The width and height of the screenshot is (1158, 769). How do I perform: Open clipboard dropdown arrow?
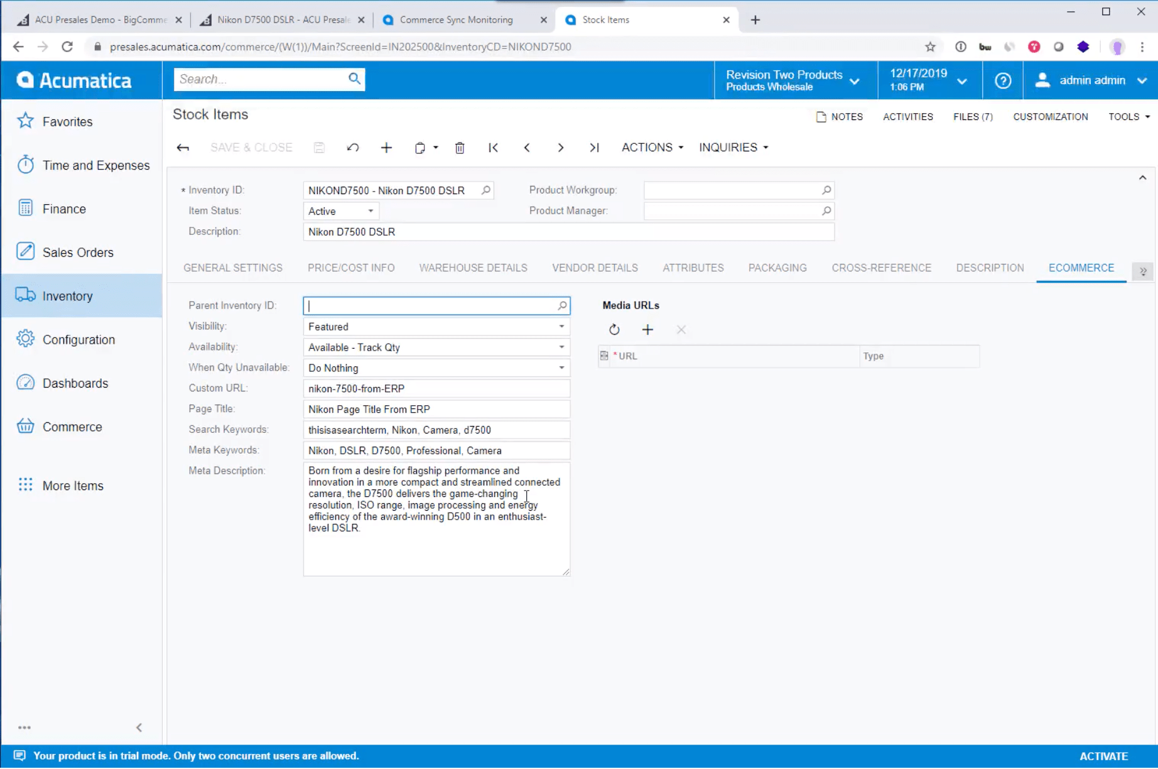[x=436, y=148]
